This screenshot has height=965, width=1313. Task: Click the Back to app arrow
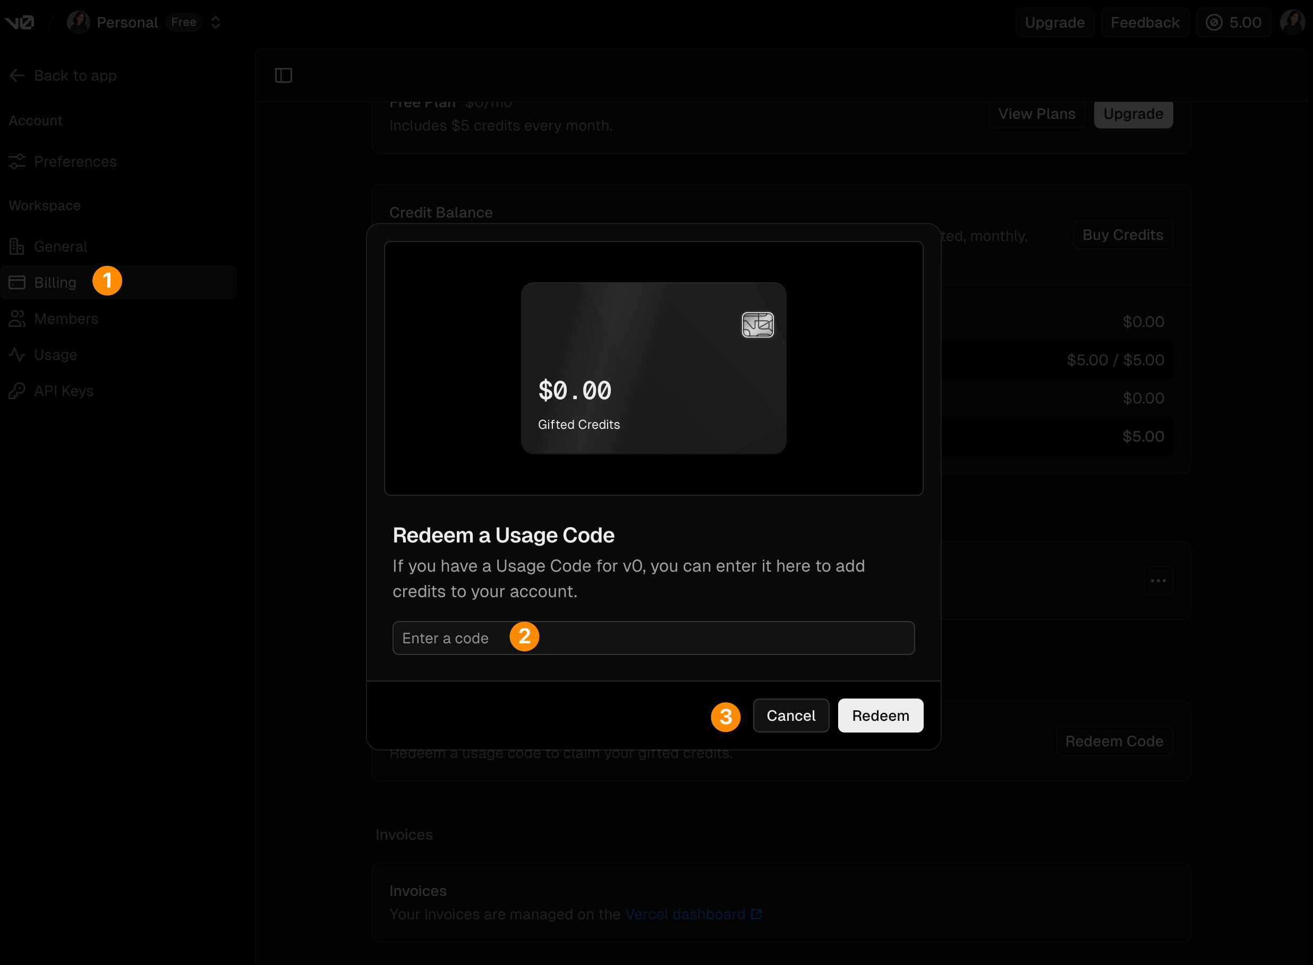point(17,75)
